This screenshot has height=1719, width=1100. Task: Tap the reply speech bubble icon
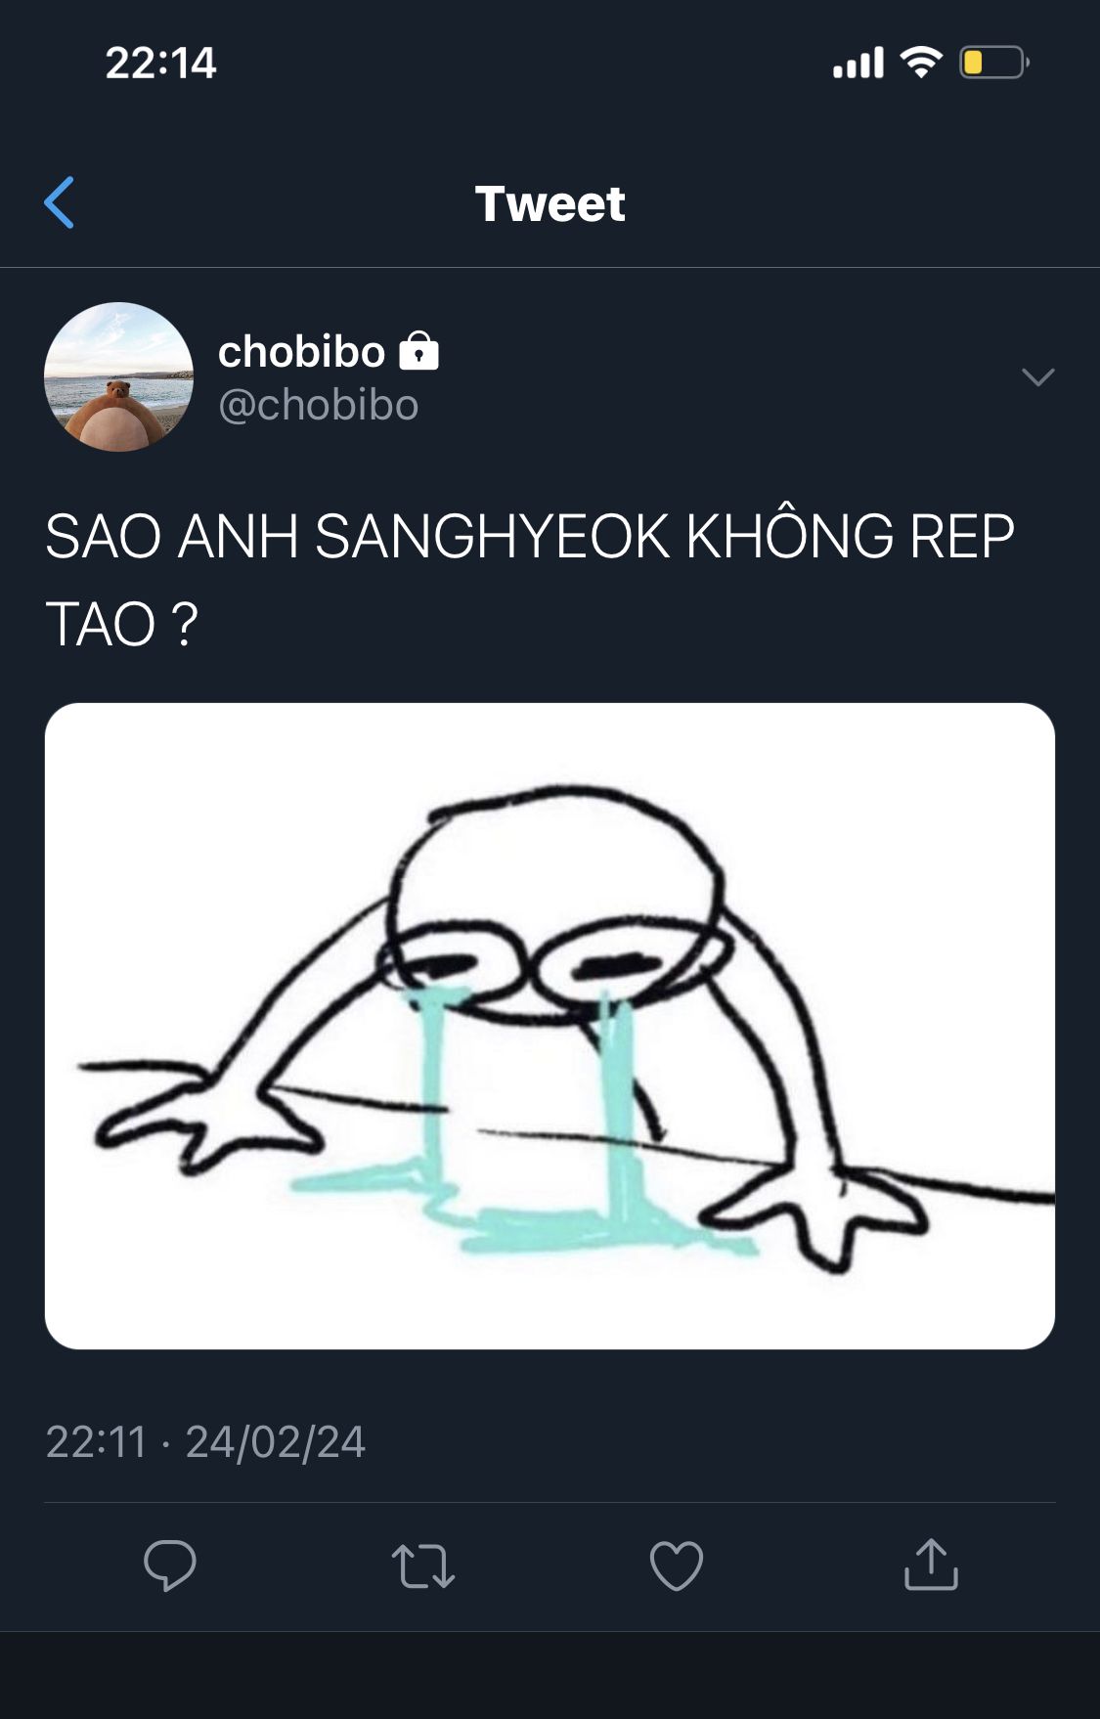170,1565
